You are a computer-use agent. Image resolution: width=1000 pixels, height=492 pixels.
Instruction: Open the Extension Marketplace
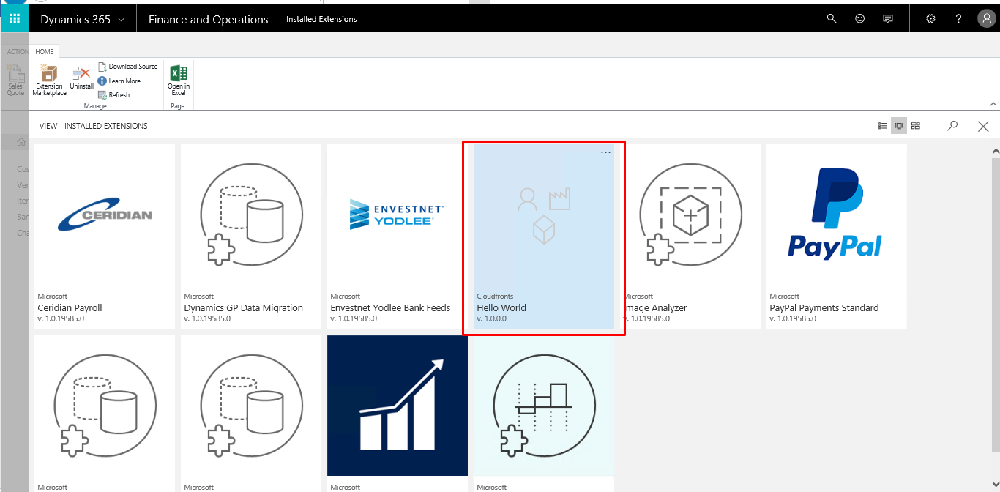tap(50, 80)
